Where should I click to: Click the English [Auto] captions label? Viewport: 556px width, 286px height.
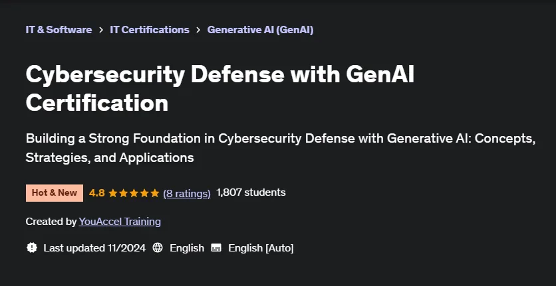(x=261, y=248)
